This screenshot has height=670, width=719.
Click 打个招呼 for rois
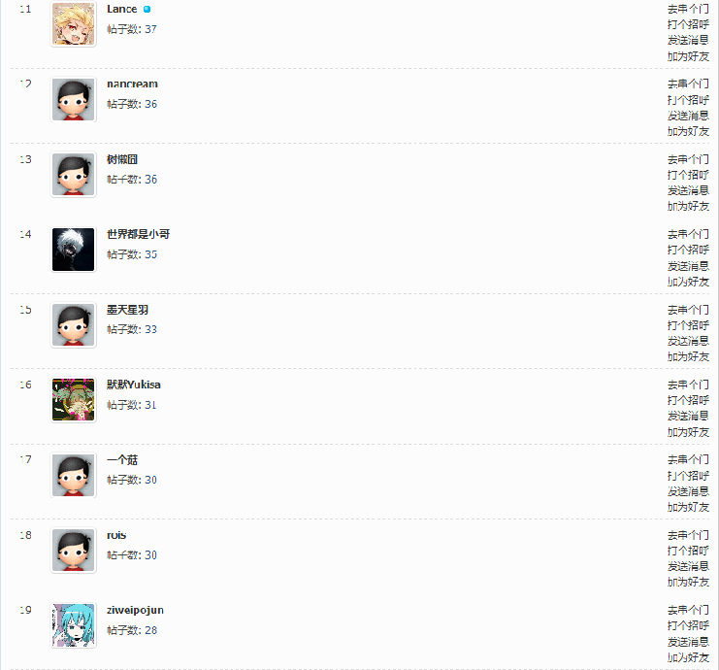pos(688,551)
